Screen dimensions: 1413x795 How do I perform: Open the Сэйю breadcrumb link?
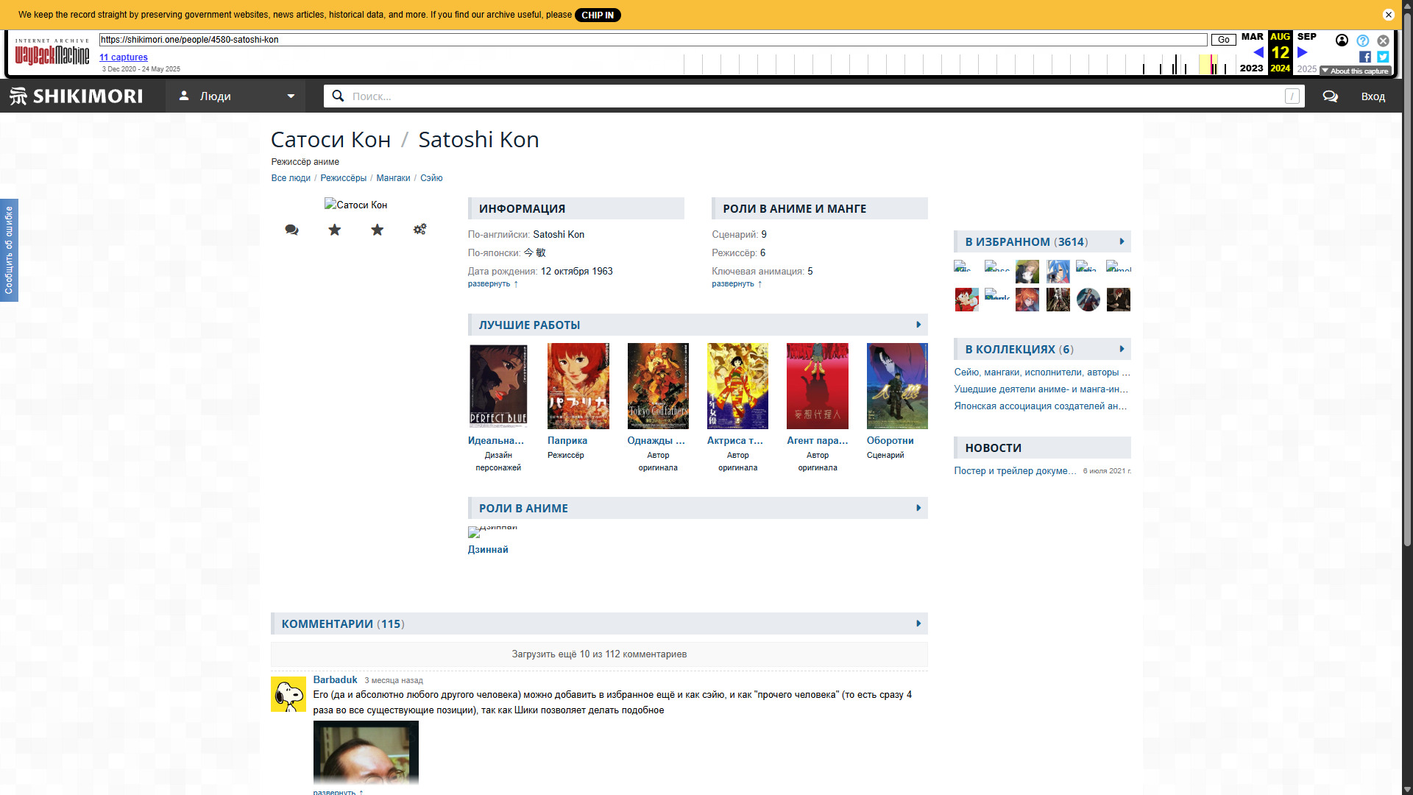click(431, 178)
